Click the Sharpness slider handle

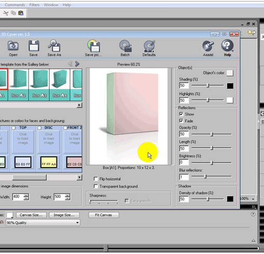click(x=90, y=201)
